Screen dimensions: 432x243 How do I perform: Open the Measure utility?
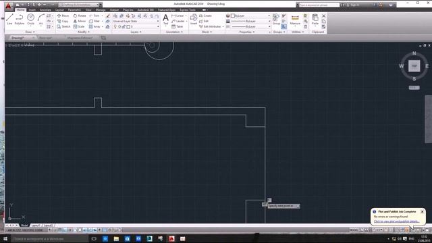tap(295, 20)
